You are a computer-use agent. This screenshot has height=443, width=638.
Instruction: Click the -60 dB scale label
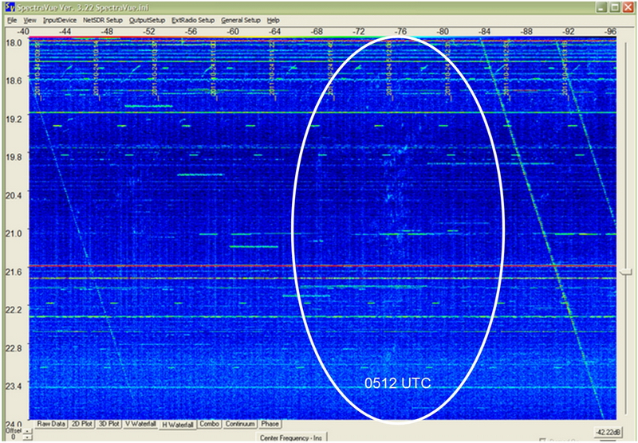click(x=233, y=31)
